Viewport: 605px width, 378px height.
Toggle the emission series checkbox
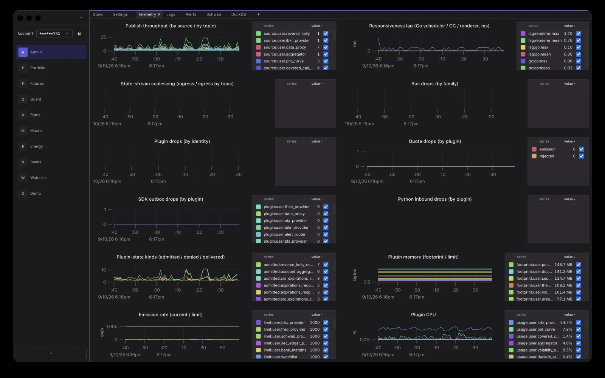pyautogui.click(x=582, y=149)
